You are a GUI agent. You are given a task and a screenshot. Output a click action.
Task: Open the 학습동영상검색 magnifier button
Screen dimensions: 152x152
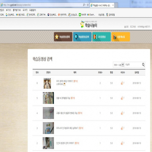tap(82, 37)
